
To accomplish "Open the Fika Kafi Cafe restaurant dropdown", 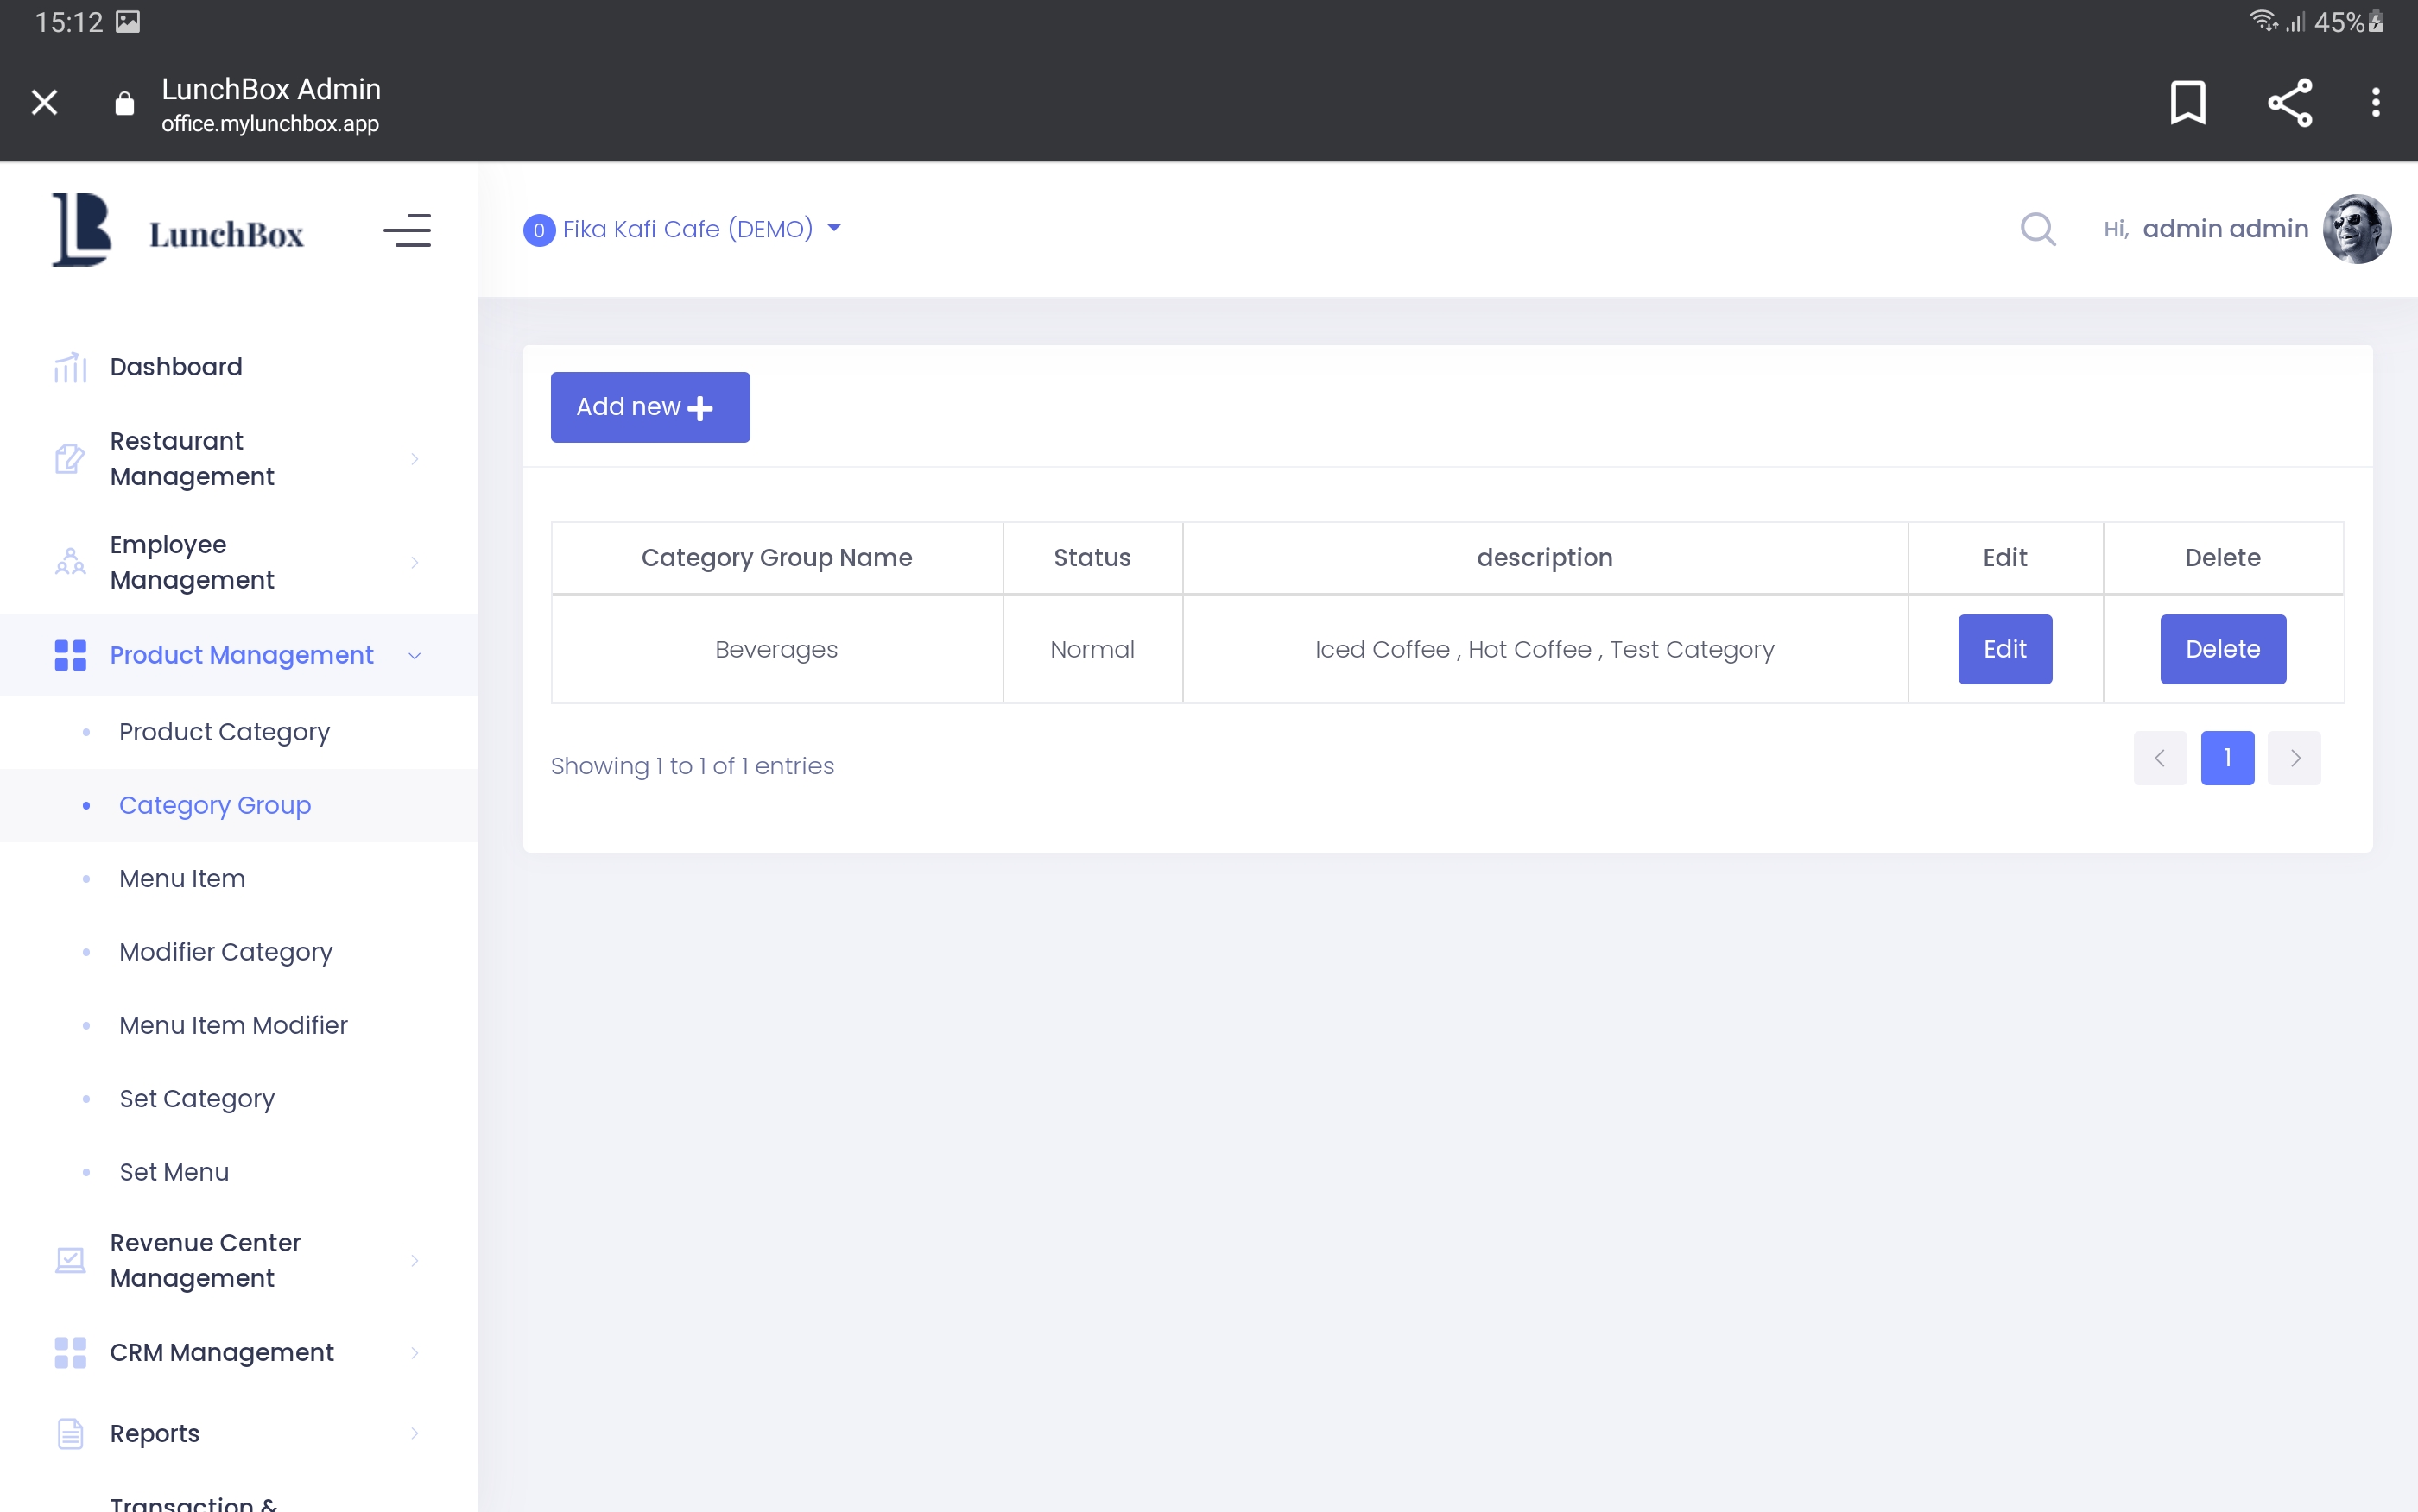I will (x=683, y=229).
